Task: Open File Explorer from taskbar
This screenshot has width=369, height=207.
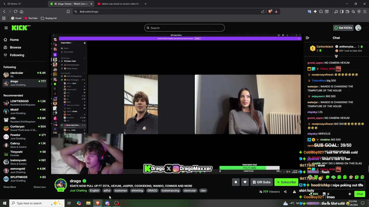Action: 88,203
